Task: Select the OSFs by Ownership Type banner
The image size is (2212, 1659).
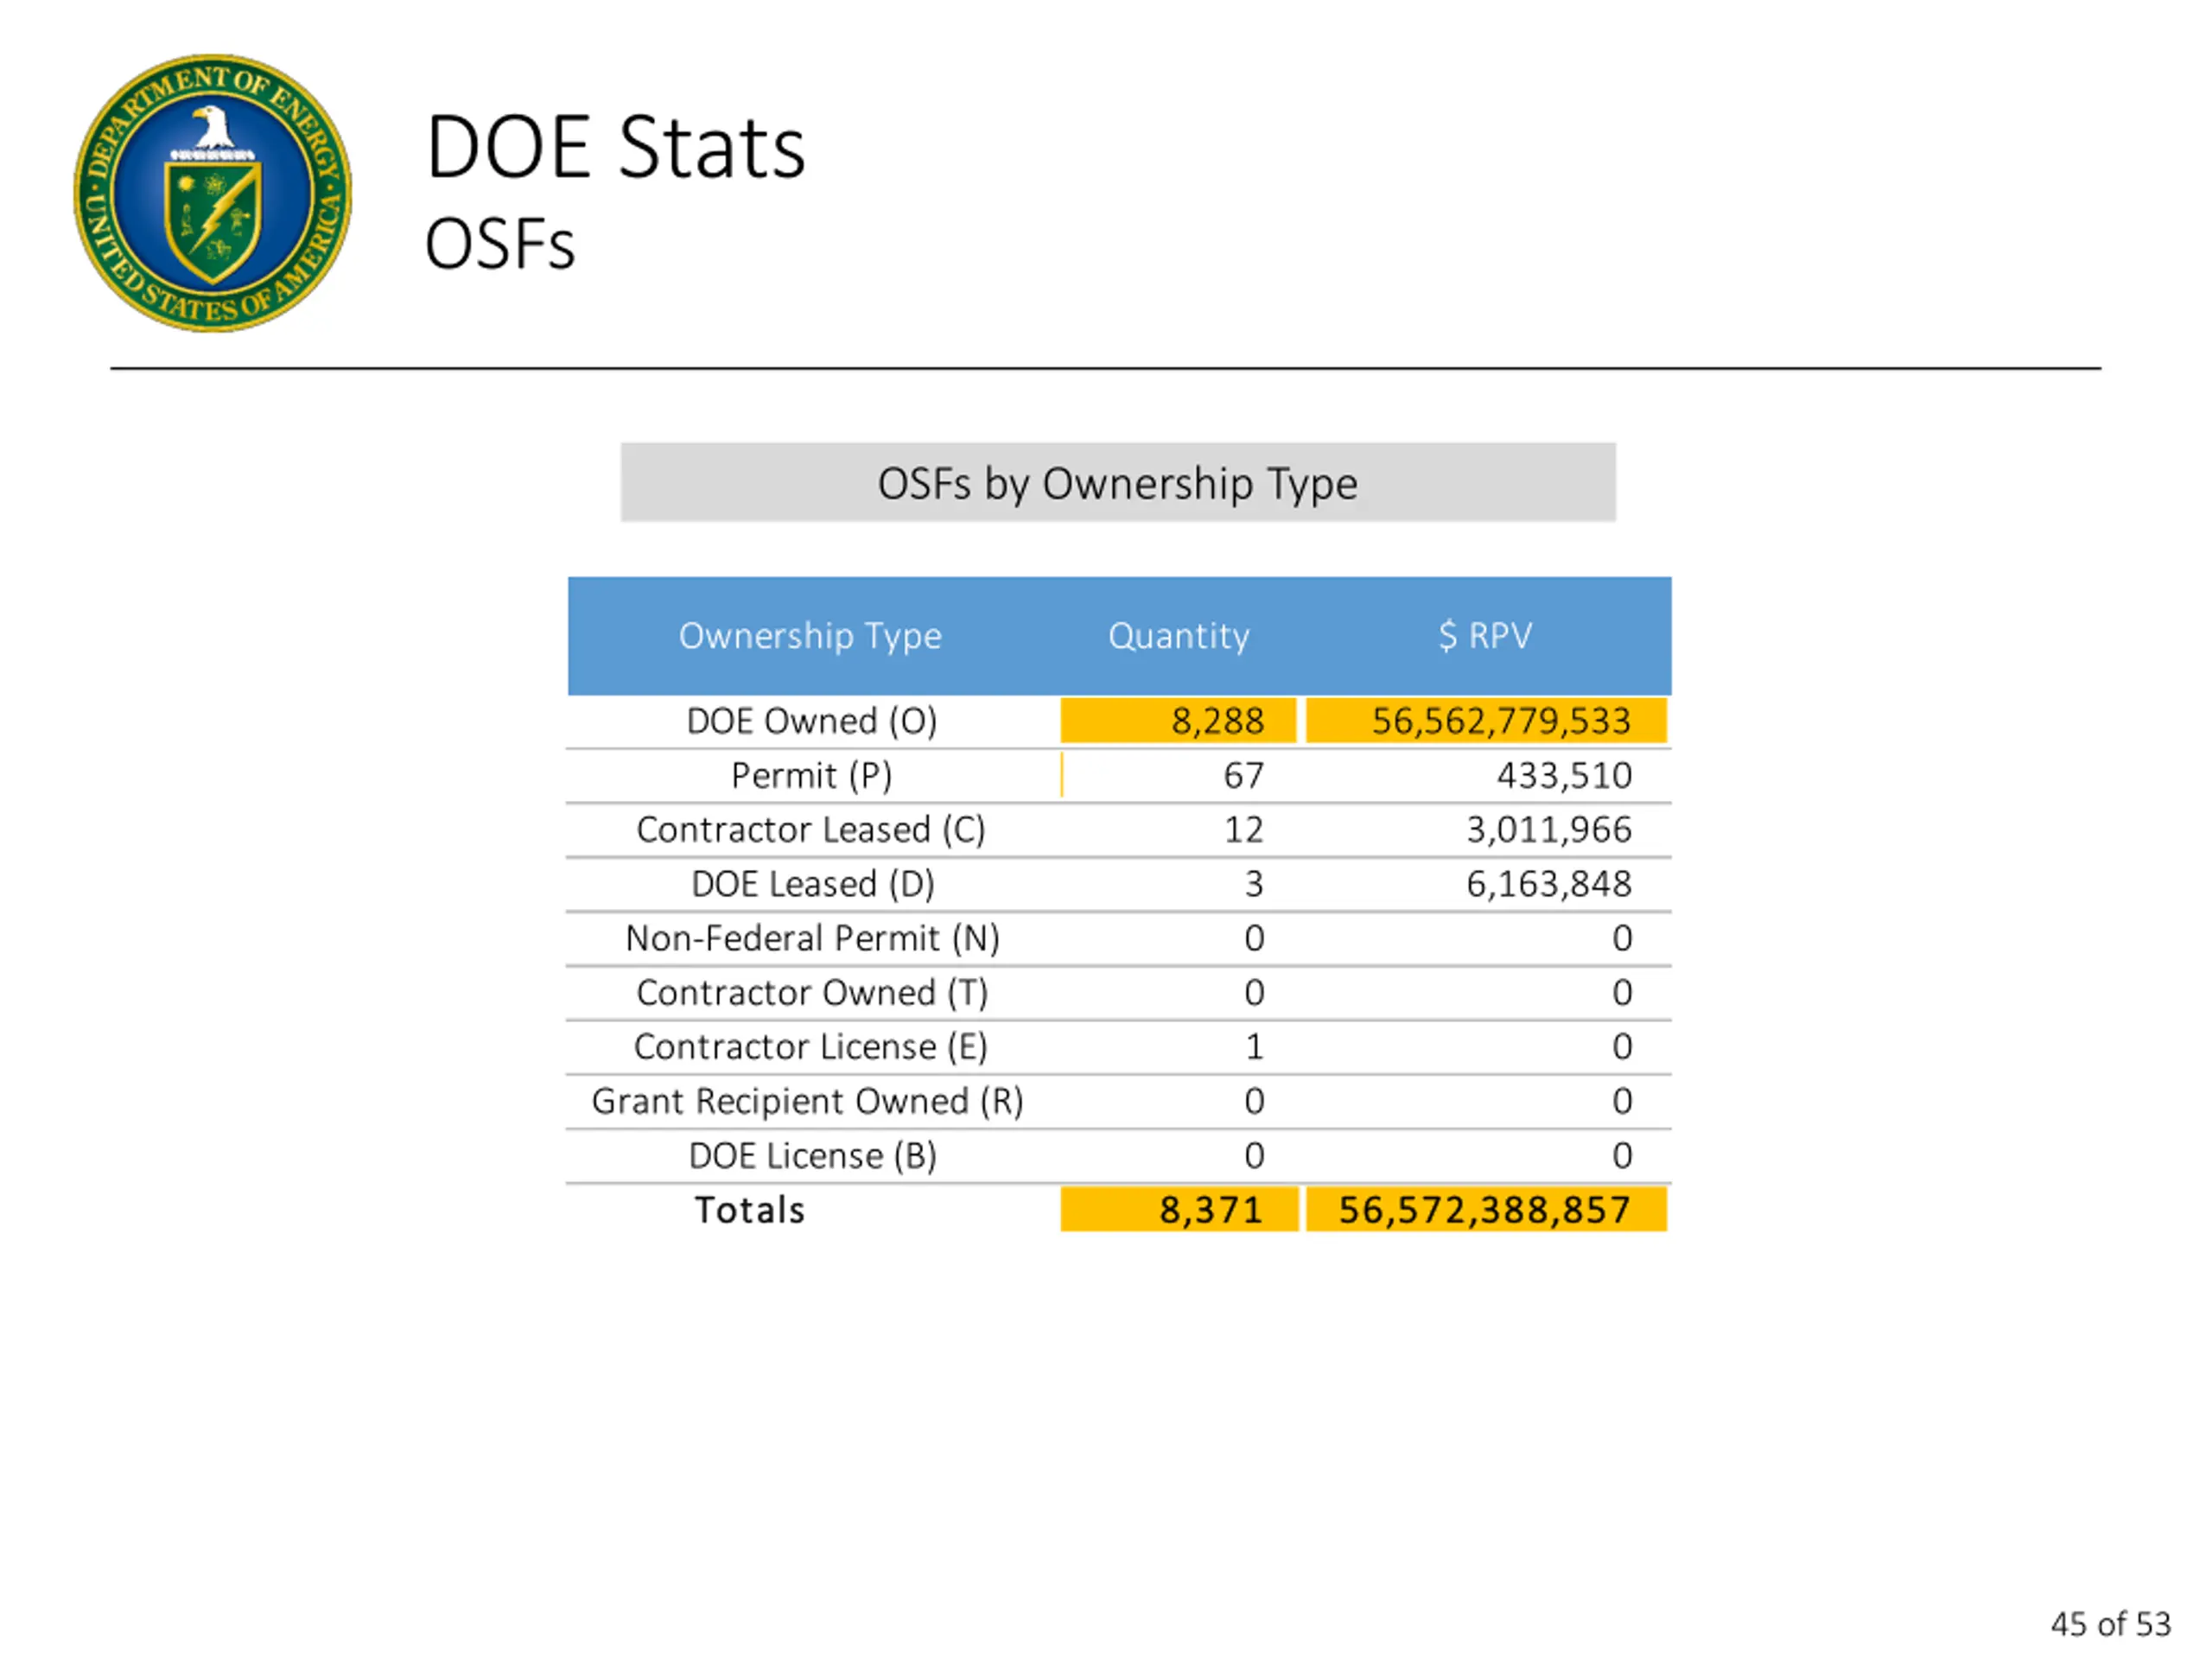Action: 1117,483
